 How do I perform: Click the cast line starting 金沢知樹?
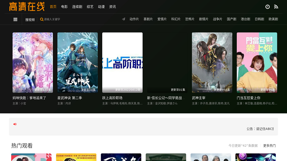162,103
